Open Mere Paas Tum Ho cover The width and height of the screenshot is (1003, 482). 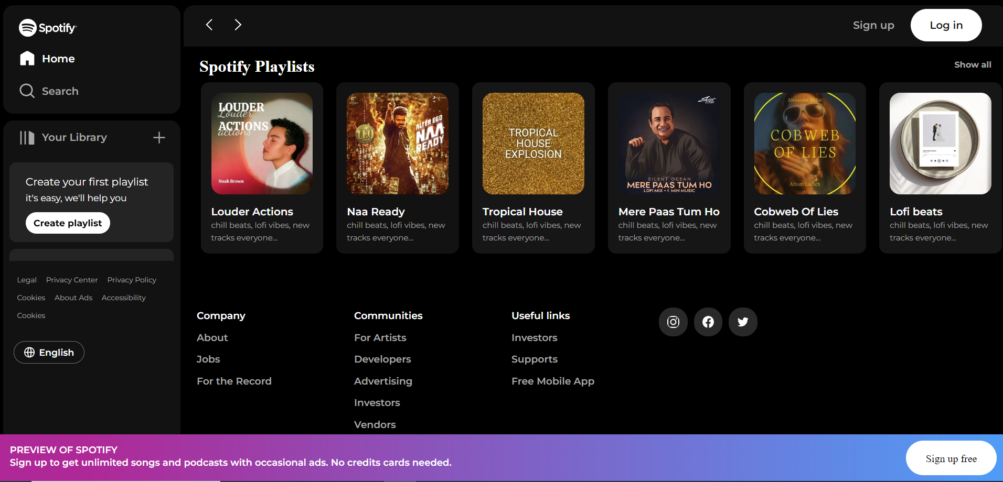(x=669, y=144)
